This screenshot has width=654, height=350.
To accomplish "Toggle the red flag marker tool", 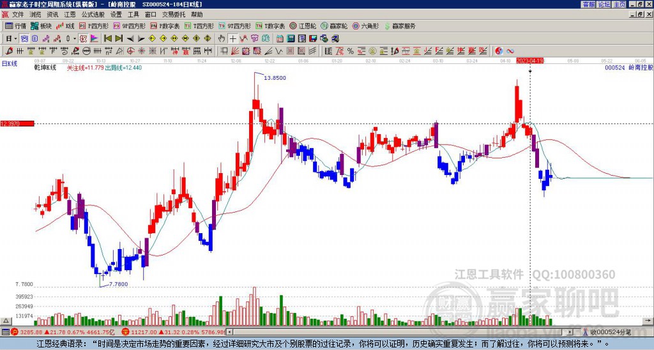I will tap(95, 38).
